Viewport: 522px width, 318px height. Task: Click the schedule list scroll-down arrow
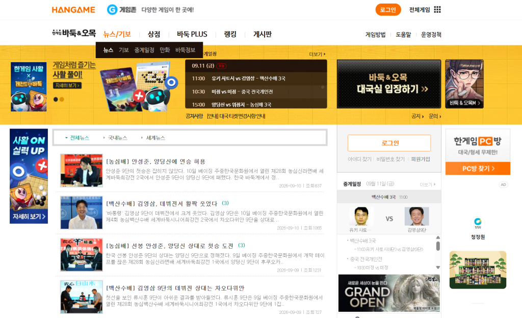(438, 268)
